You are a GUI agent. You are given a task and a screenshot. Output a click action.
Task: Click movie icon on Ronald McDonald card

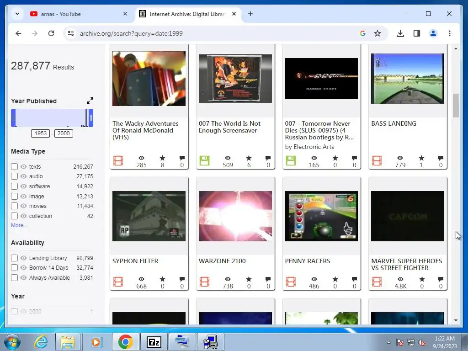click(x=118, y=160)
